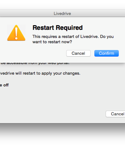Image resolution: width=125 pixels, height=148 pixels.
Task: Click Cancel at the bottom of the Livedrive window
Action: [x=115, y=114]
